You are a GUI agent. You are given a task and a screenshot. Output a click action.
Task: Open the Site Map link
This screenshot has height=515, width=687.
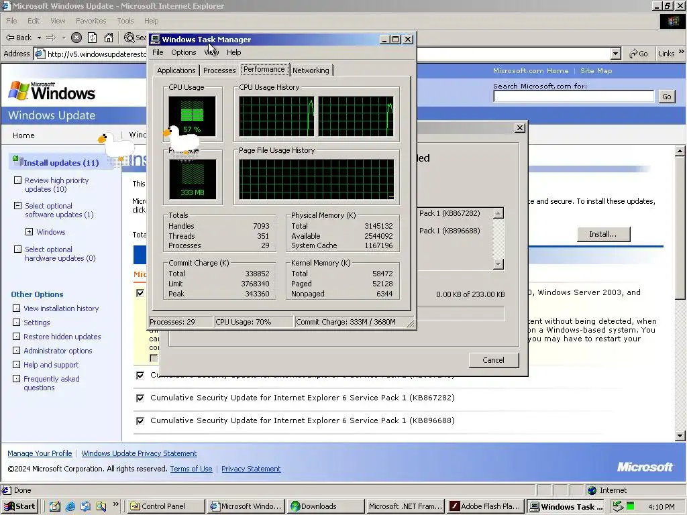tap(596, 71)
